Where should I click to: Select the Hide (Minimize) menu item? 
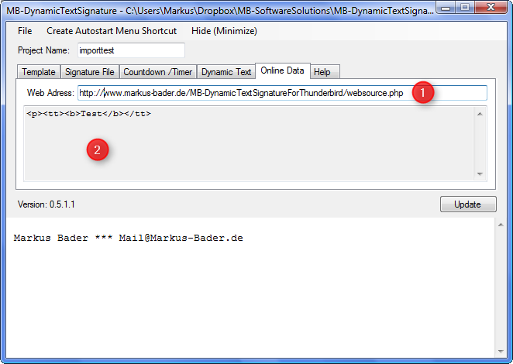[x=224, y=31]
